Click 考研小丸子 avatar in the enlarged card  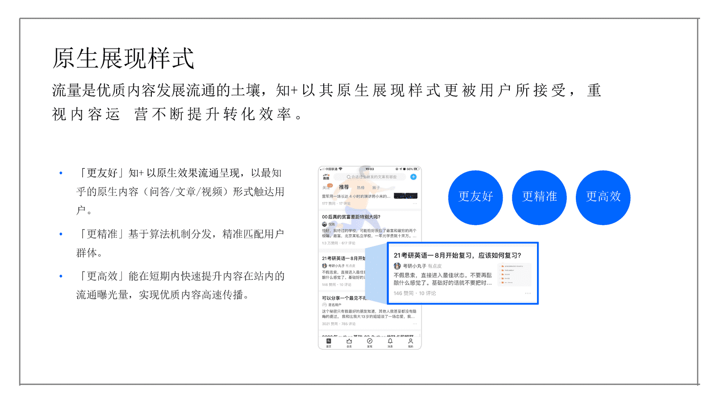pyautogui.click(x=397, y=266)
